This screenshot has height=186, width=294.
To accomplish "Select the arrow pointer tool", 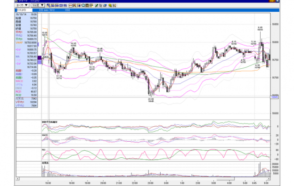I will click(101, 6).
